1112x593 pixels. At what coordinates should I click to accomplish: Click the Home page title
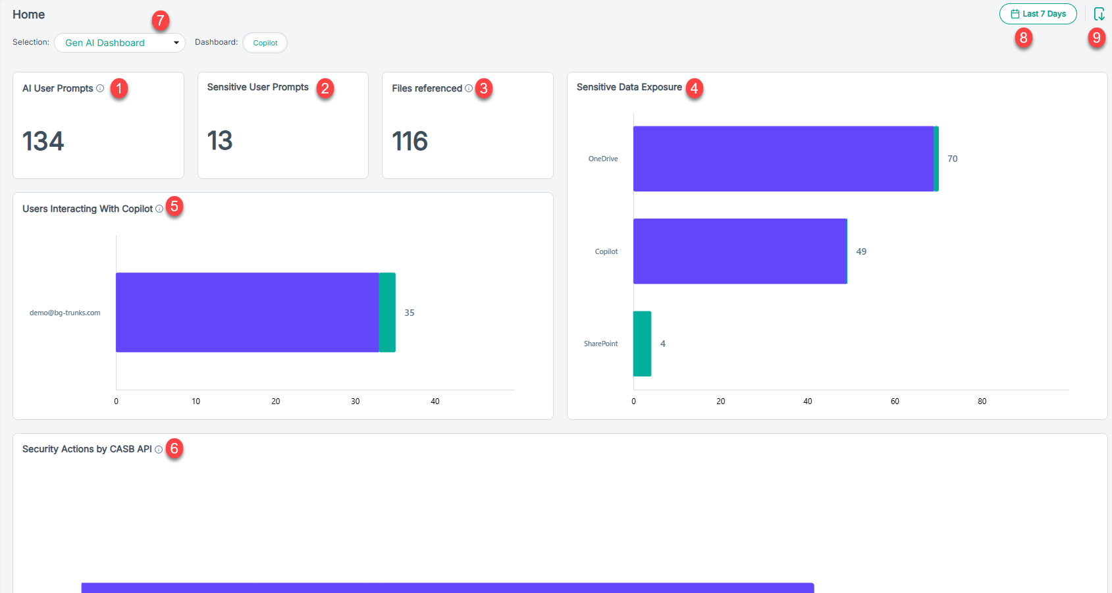[29, 14]
